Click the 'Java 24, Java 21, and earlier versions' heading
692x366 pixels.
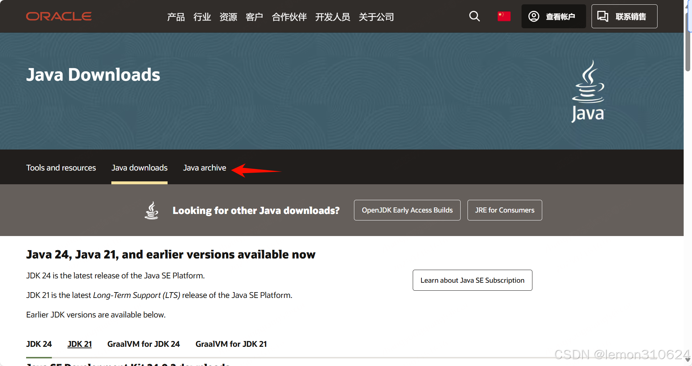171,254
